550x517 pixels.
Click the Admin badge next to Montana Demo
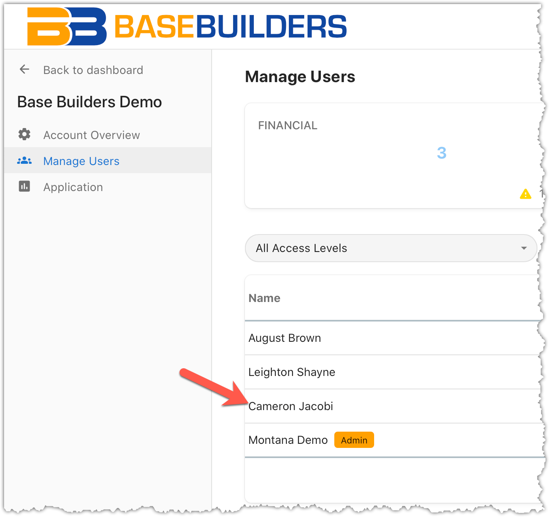354,440
